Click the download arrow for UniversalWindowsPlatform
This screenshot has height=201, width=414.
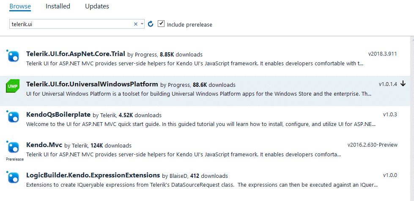pyautogui.click(x=403, y=84)
